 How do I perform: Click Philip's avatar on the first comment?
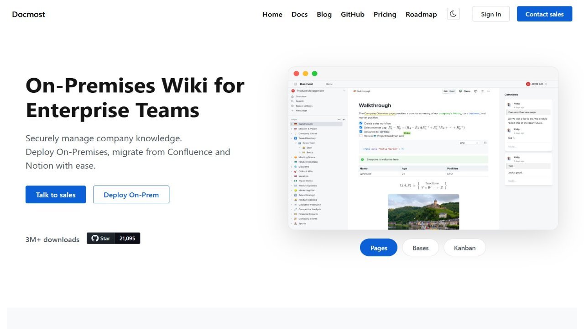click(x=510, y=105)
